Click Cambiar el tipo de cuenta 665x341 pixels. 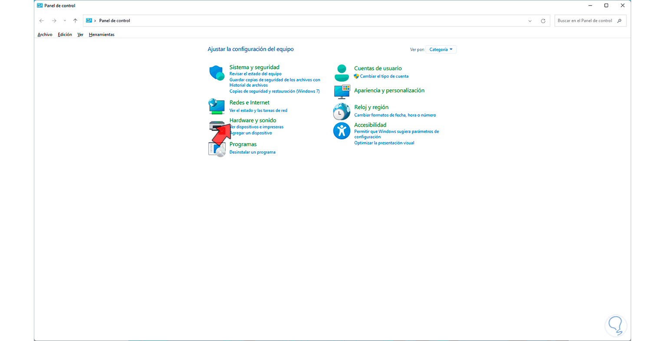[x=384, y=76]
